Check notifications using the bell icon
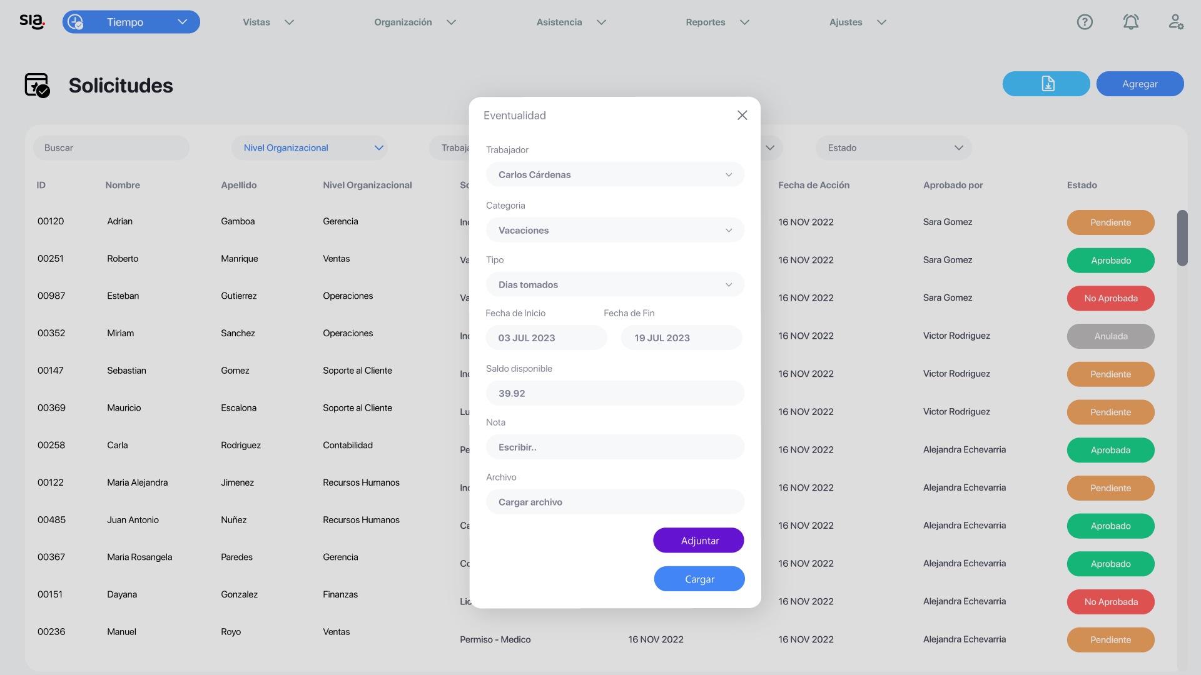Image resolution: width=1201 pixels, height=675 pixels. coord(1130,21)
